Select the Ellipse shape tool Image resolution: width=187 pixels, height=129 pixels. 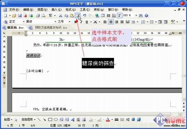click(56, 120)
